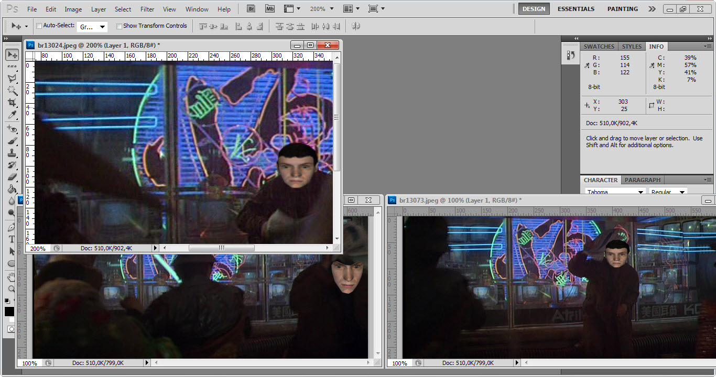Select the Clone Stamp tool
This screenshot has width=716, height=377.
(12, 153)
